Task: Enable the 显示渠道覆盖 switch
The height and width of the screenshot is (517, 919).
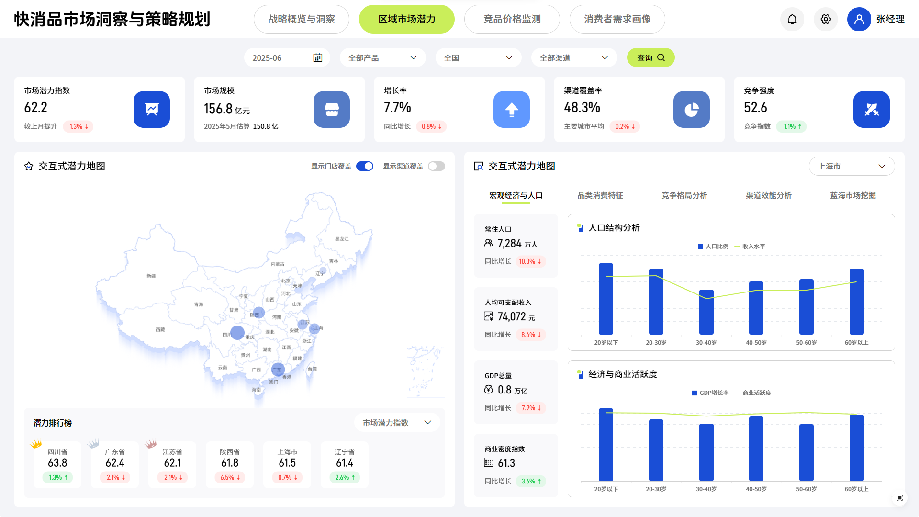Action: (437, 166)
